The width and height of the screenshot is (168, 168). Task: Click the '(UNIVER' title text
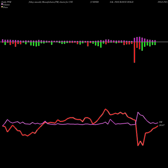[94, 2]
